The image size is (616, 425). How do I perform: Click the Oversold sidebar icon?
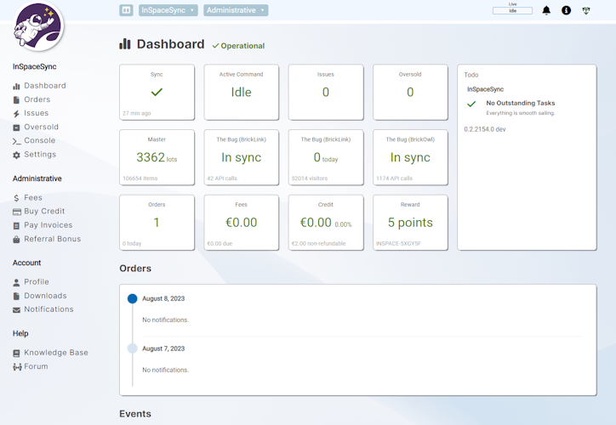click(16, 127)
